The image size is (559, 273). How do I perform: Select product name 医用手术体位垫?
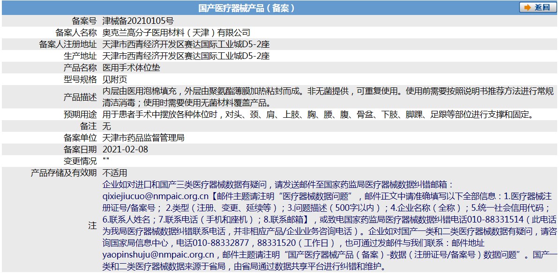131,67
